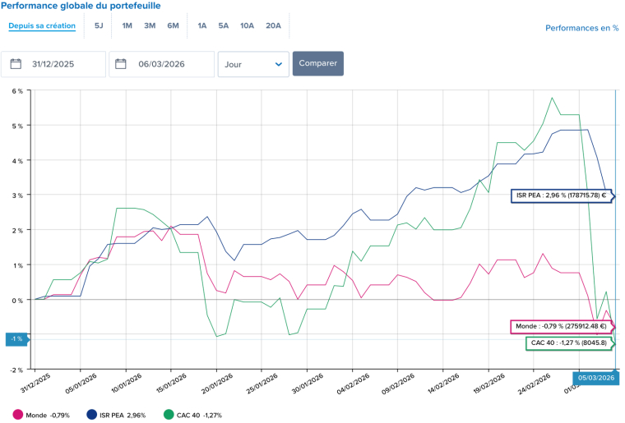625x423 pixels.
Task: Click the calendar icon beside 31/12/2025
Action: click(x=16, y=64)
